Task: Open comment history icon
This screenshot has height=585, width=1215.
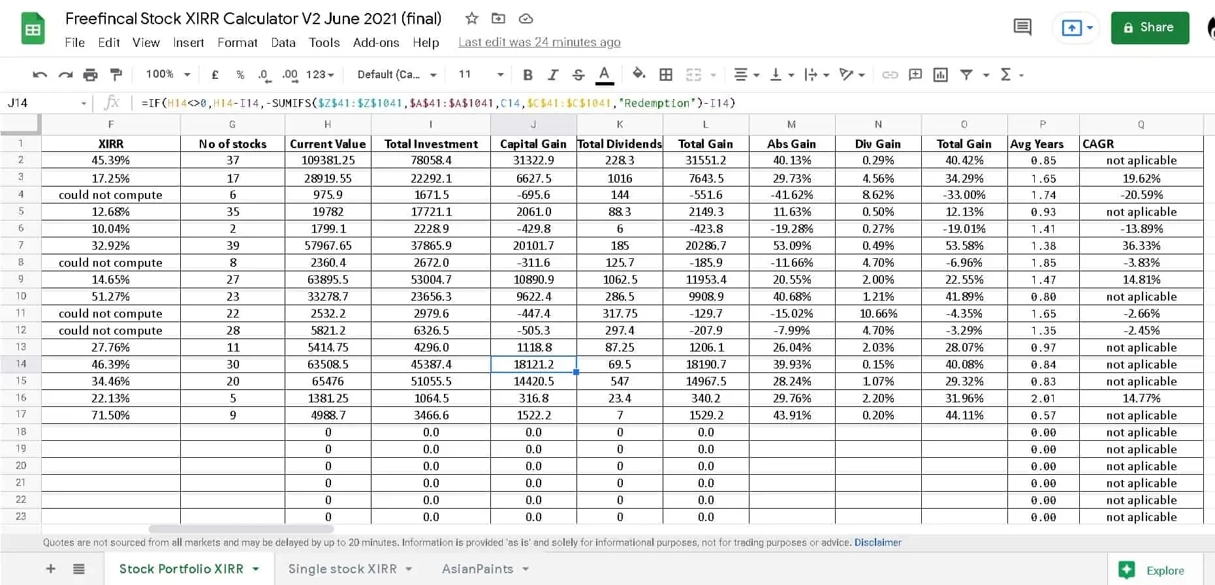Action: (x=1022, y=27)
